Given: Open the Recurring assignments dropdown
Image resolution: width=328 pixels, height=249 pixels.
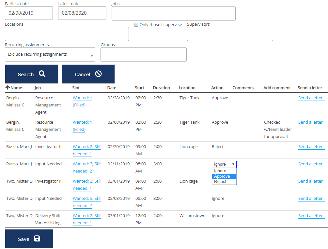Looking at the screenshot, I should click(x=50, y=54).
